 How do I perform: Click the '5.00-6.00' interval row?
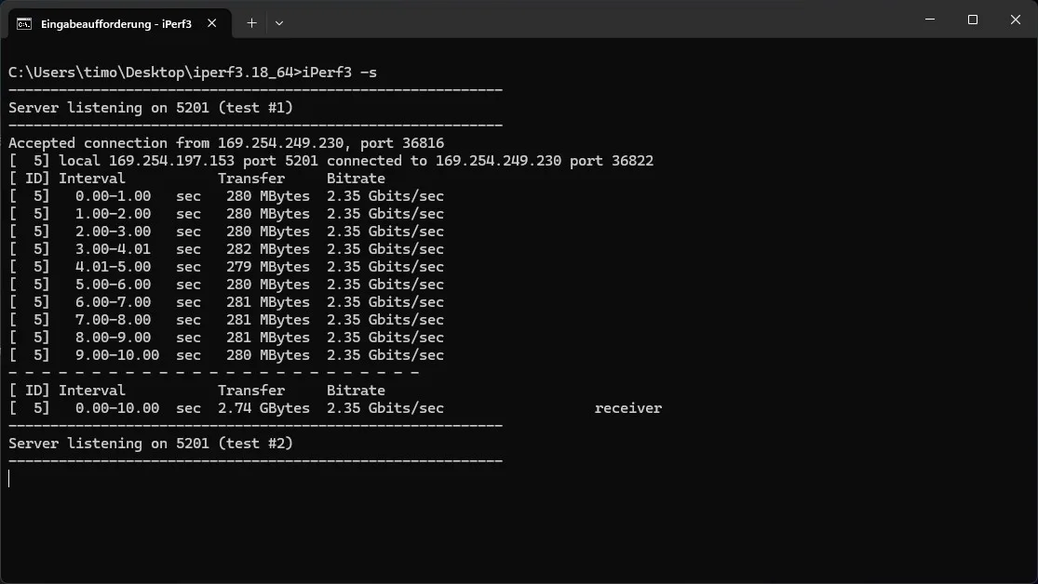tap(226, 285)
